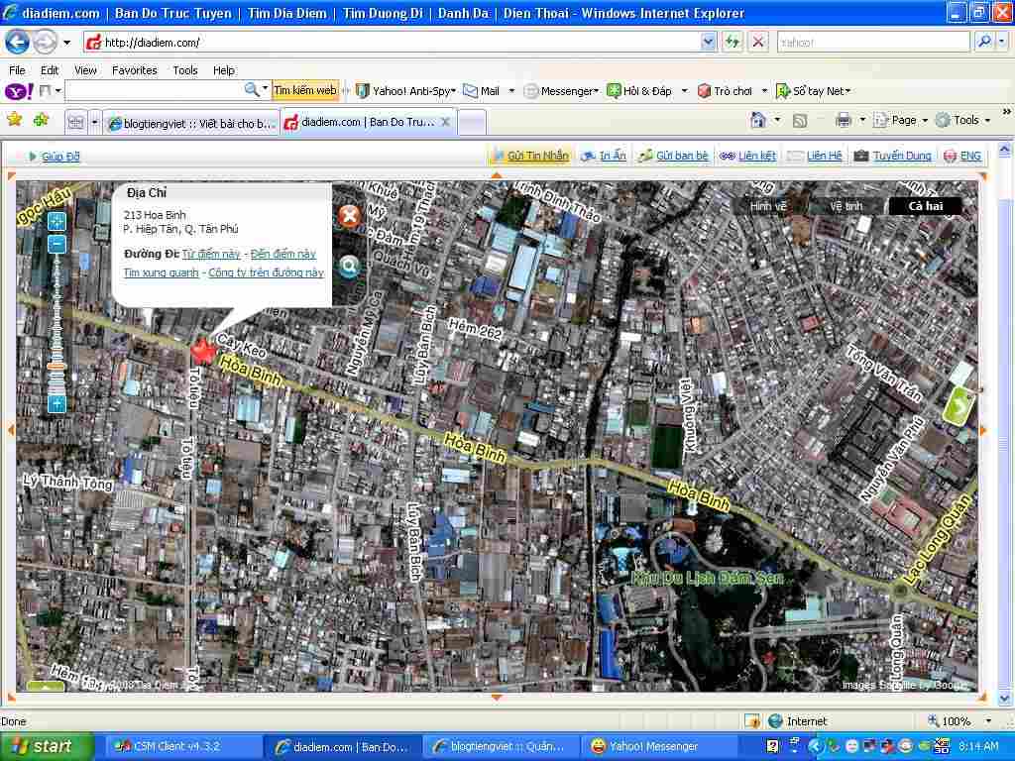Go back with the browser Back arrow

coord(18,43)
